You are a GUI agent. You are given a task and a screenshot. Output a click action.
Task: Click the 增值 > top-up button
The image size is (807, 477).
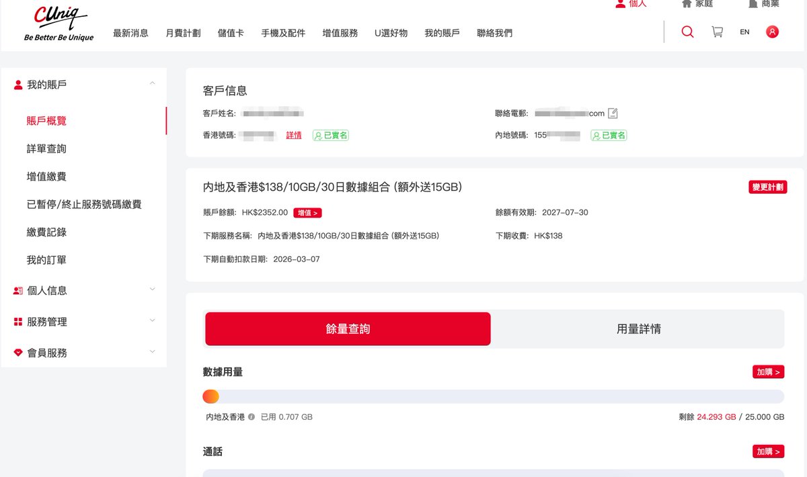307,213
